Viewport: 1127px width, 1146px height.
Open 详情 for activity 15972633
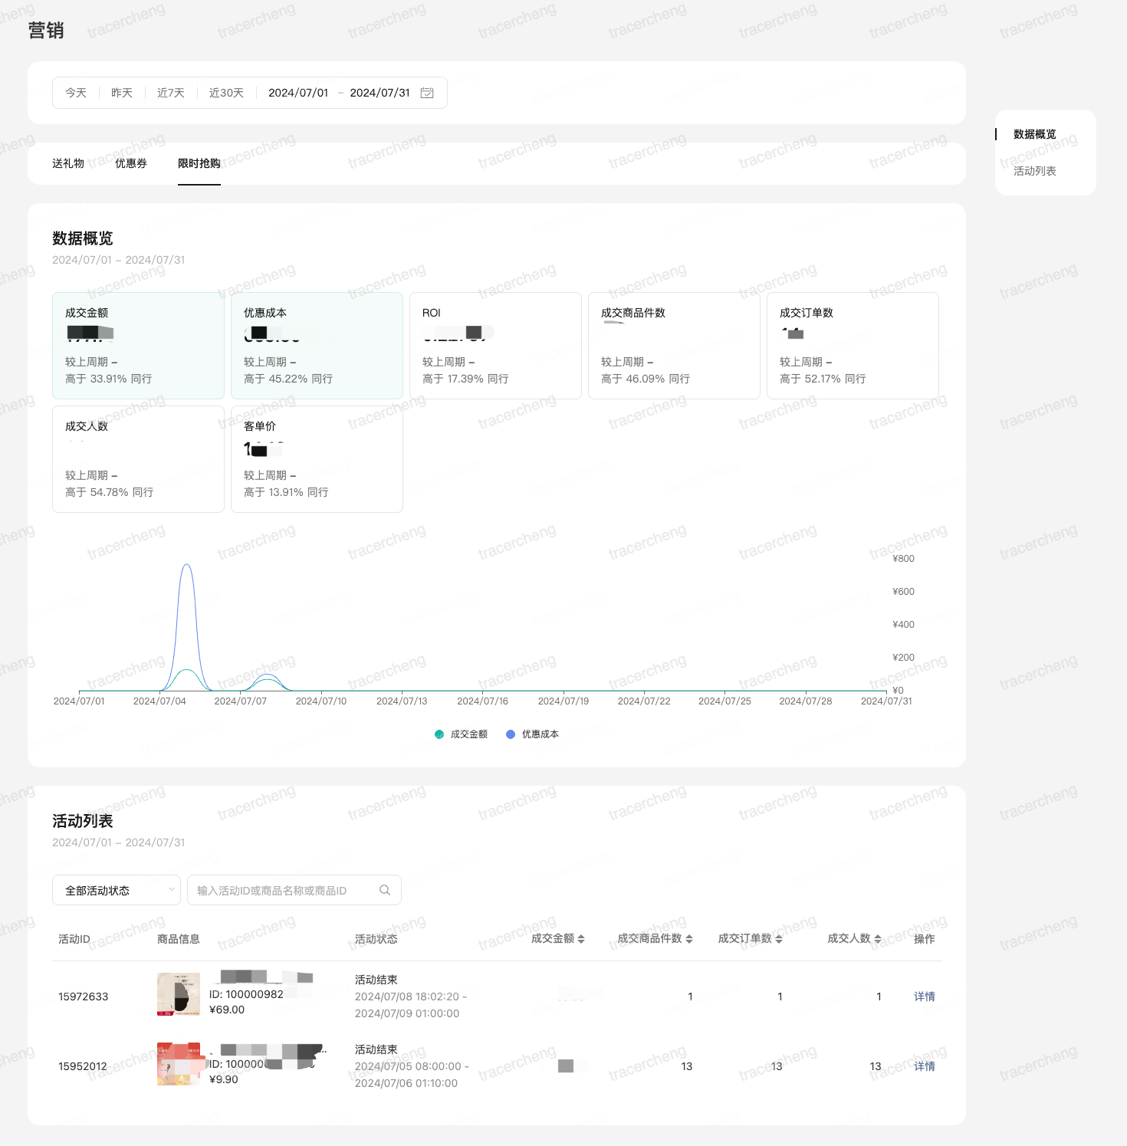tap(924, 997)
